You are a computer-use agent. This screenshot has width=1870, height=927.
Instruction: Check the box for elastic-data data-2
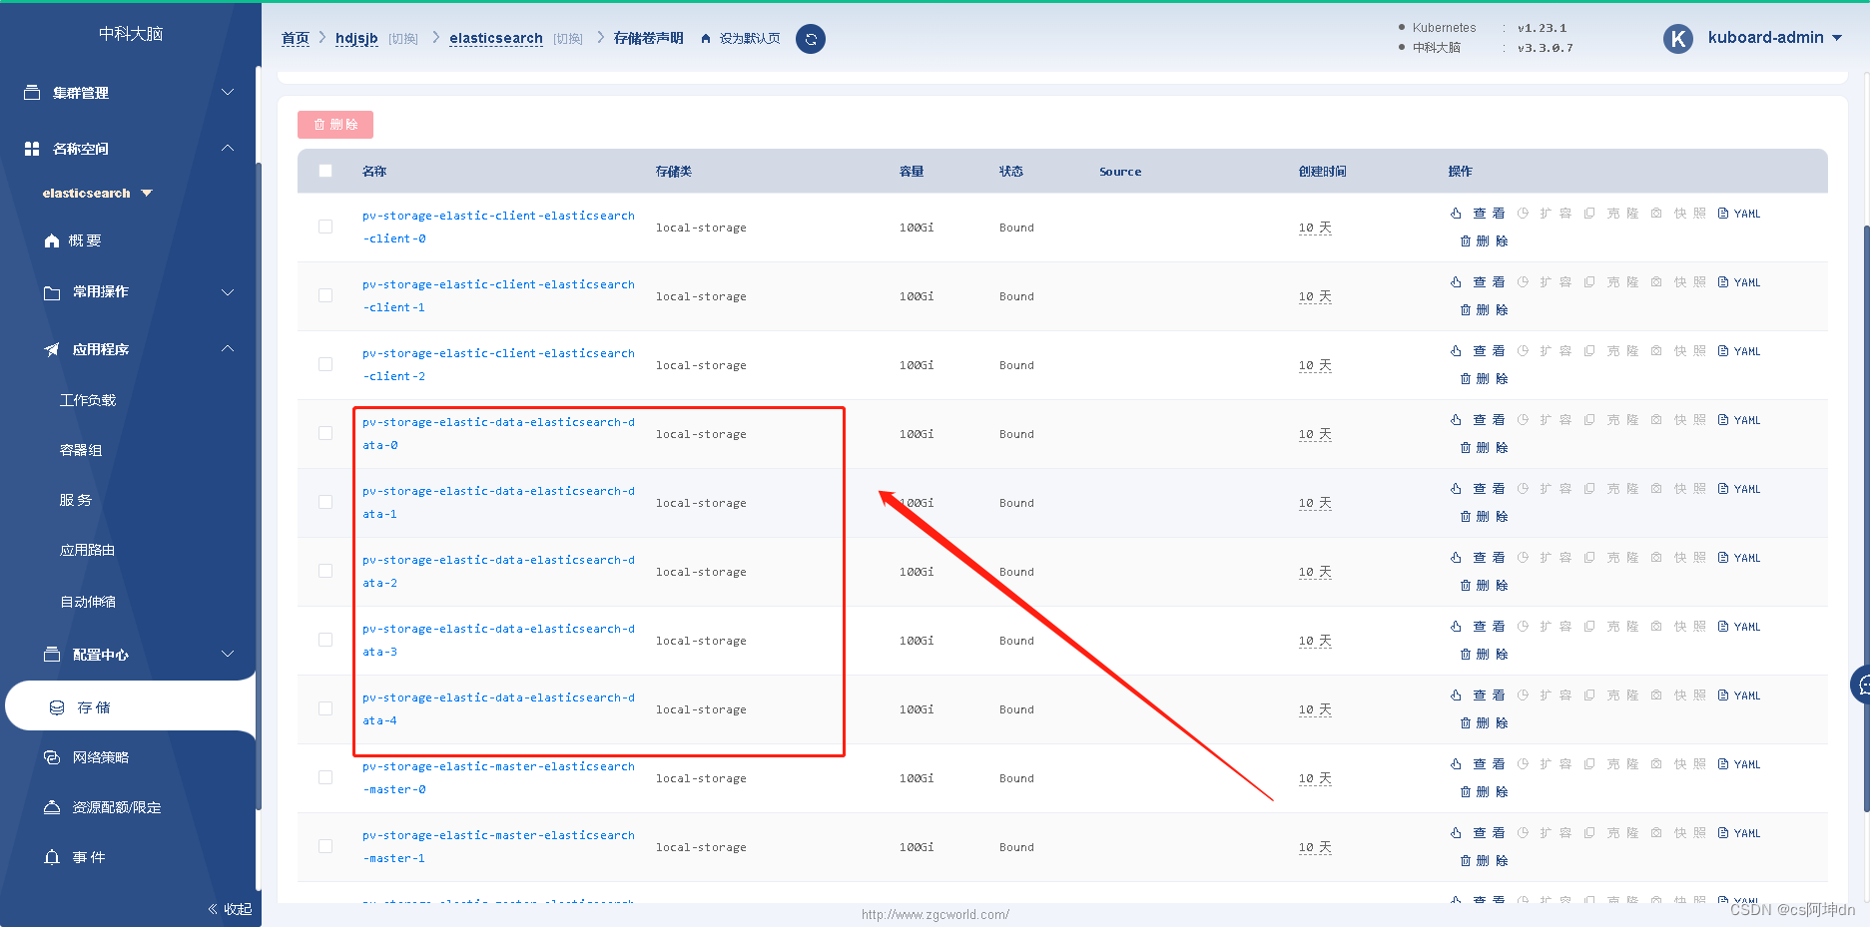[325, 571]
